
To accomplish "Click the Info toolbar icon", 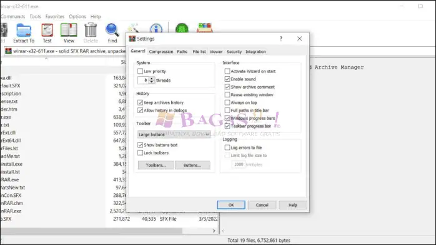I will point(156,28).
